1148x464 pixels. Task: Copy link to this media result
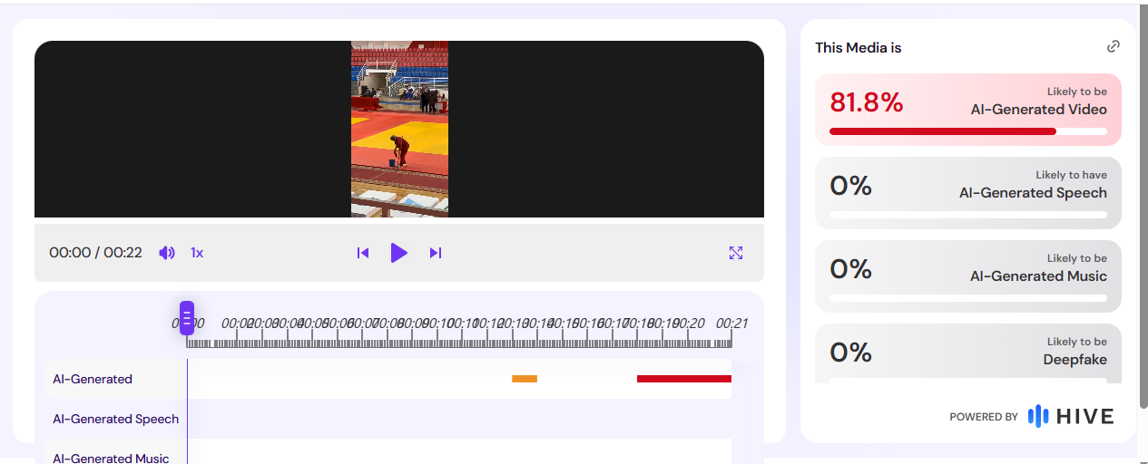pyautogui.click(x=1114, y=47)
